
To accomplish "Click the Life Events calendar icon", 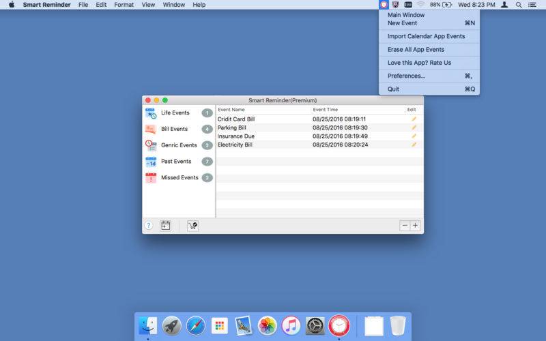I will coord(151,113).
